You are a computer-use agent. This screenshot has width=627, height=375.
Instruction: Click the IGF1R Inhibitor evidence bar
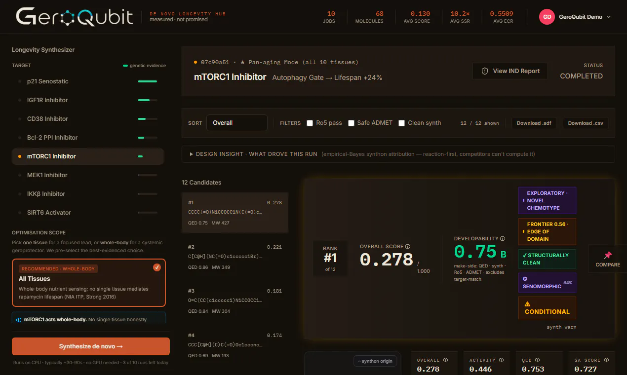[x=148, y=100]
